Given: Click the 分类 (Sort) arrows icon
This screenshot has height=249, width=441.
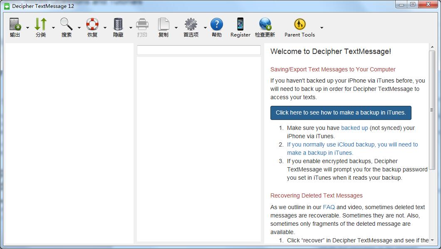Looking at the screenshot, I should [41, 25].
